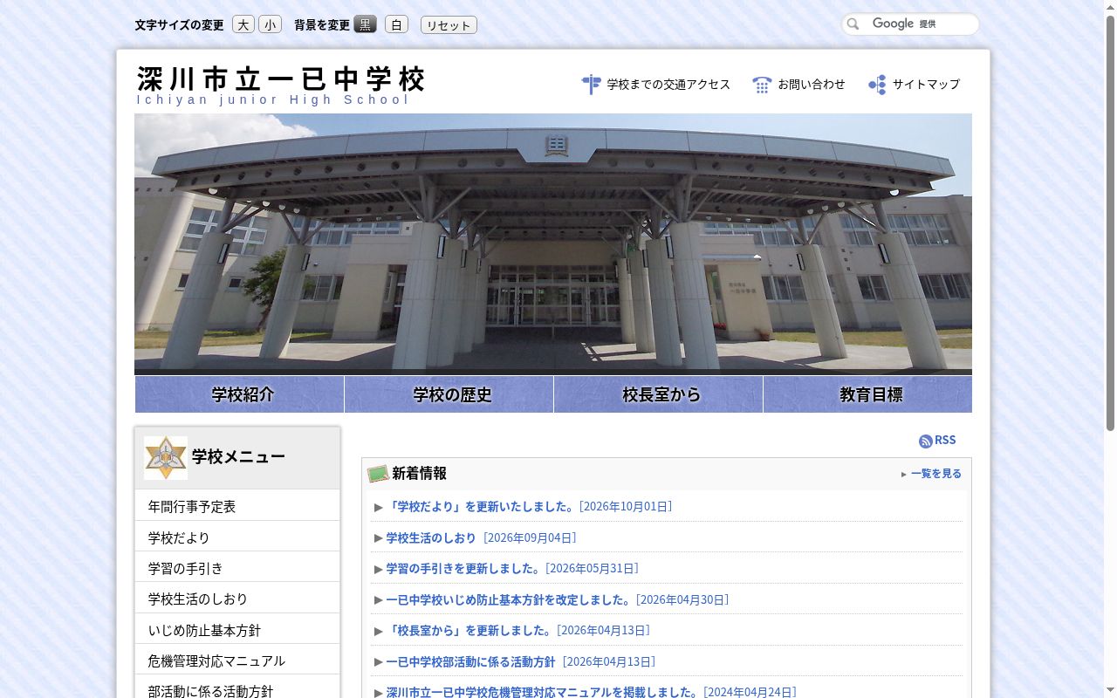Image resolution: width=1117 pixels, height=698 pixels.
Task: Click scrollbar down arrow at bottom
Action: point(1110,691)
